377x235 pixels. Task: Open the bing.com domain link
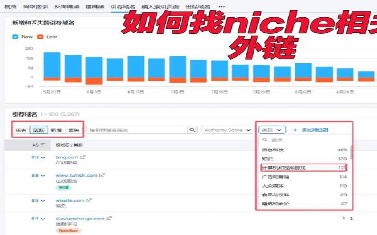coord(67,157)
